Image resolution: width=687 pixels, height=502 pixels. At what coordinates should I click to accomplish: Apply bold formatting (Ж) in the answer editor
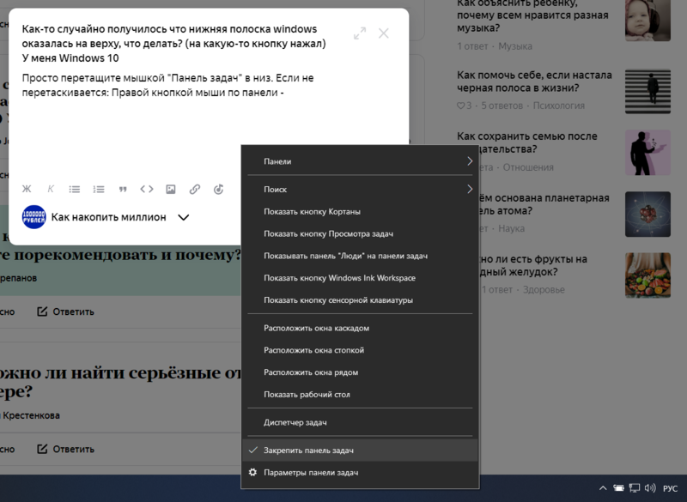(27, 189)
